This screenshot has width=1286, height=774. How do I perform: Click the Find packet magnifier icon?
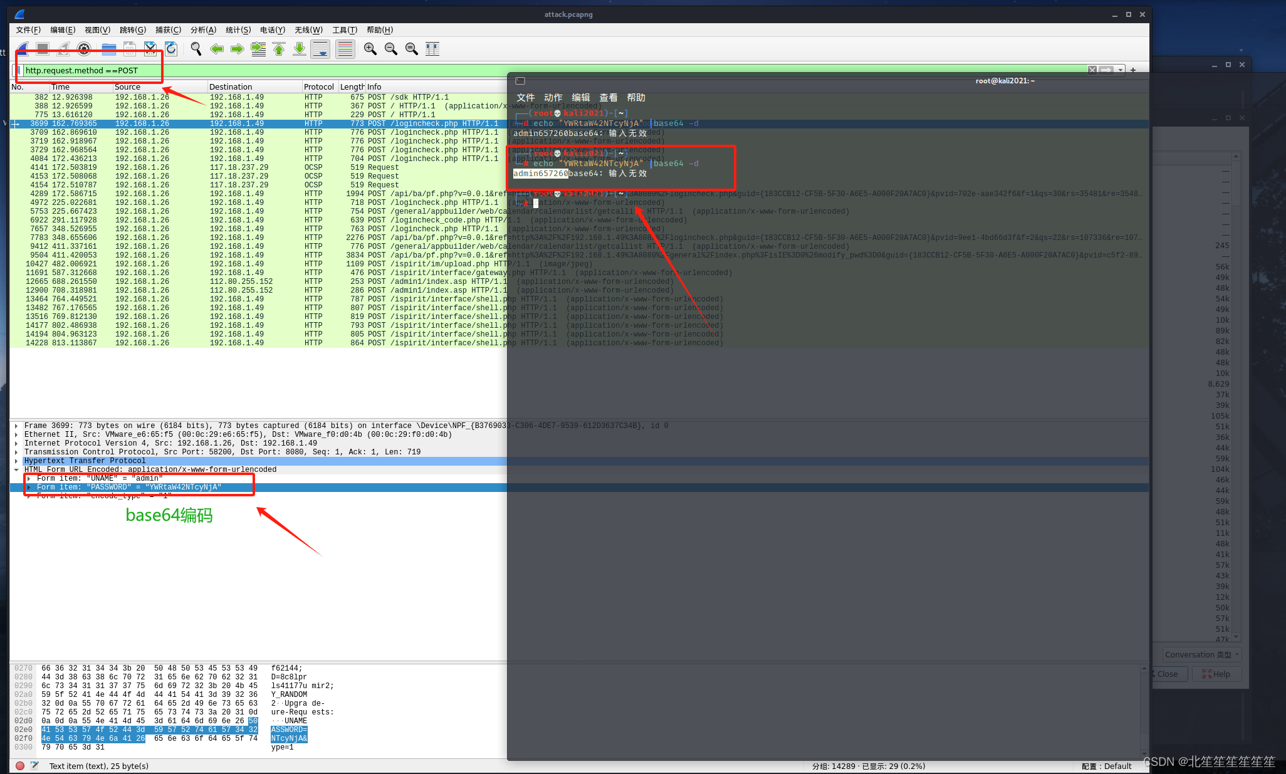click(x=196, y=49)
